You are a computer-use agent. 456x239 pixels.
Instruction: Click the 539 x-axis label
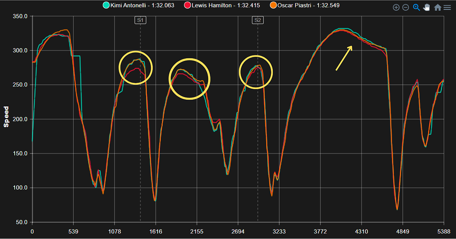click(x=73, y=232)
